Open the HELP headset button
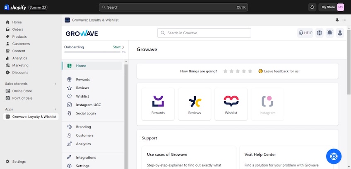This screenshot has height=169, width=351. 305,33
